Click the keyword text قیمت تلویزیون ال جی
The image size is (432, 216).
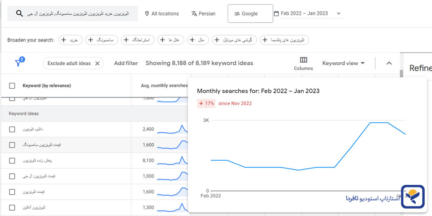(39, 176)
